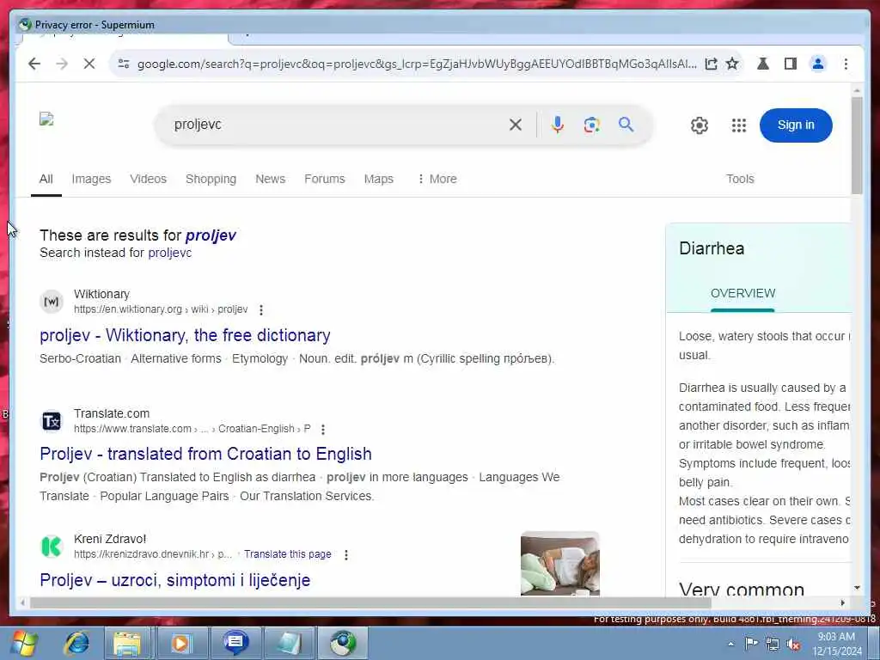Open the Kreni Zdravo result thumbnail image
880x660 pixels.
point(560,564)
